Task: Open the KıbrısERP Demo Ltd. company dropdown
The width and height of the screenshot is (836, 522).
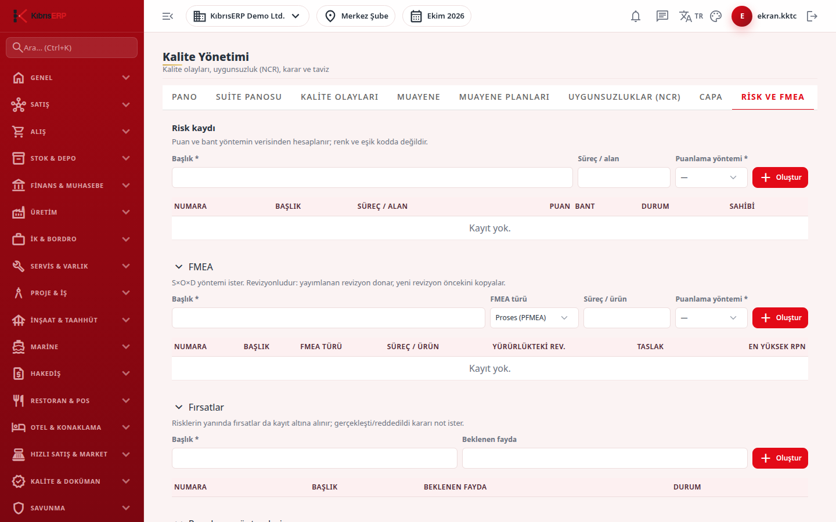Action: point(247,16)
